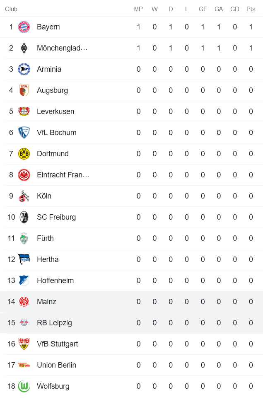Click the Dortmund BVB logo
Image resolution: width=263 pixels, height=402 pixels.
click(24, 153)
